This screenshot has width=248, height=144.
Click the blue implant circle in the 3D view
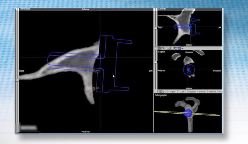tap(188, 113)
